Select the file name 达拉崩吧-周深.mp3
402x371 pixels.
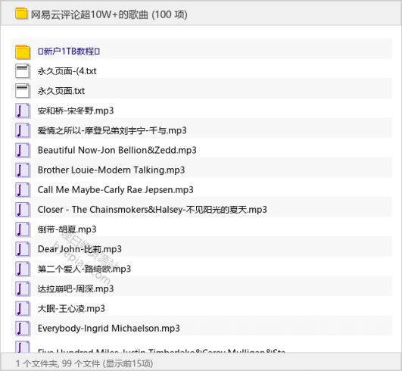click(76, 289)
